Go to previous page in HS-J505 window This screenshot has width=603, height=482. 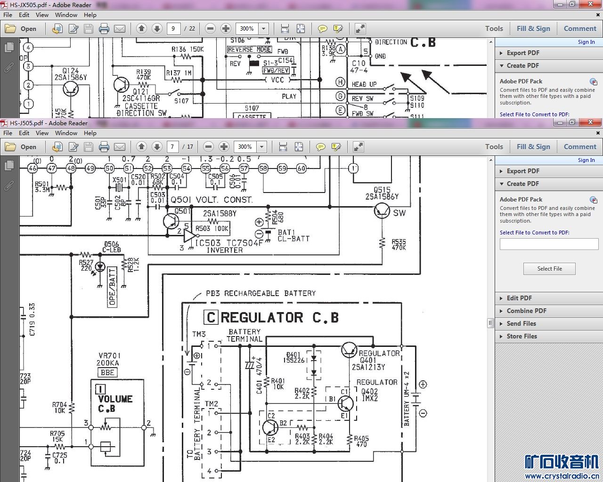pos(141,147)
